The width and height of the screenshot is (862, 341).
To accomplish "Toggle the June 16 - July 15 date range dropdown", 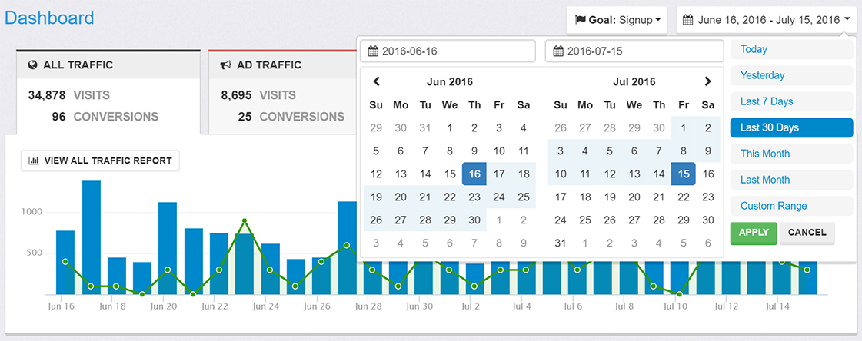I will [x=767, y=20].
